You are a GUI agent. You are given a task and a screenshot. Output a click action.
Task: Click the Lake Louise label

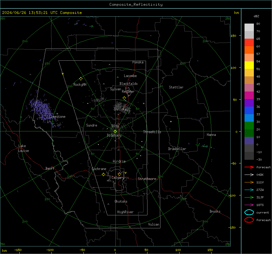[23, 148]
